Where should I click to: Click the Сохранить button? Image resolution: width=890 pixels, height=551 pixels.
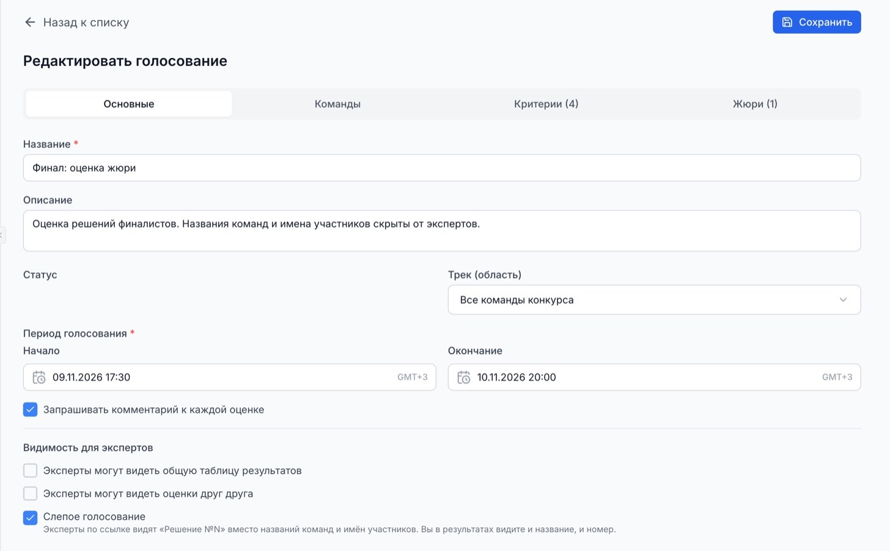817,22
